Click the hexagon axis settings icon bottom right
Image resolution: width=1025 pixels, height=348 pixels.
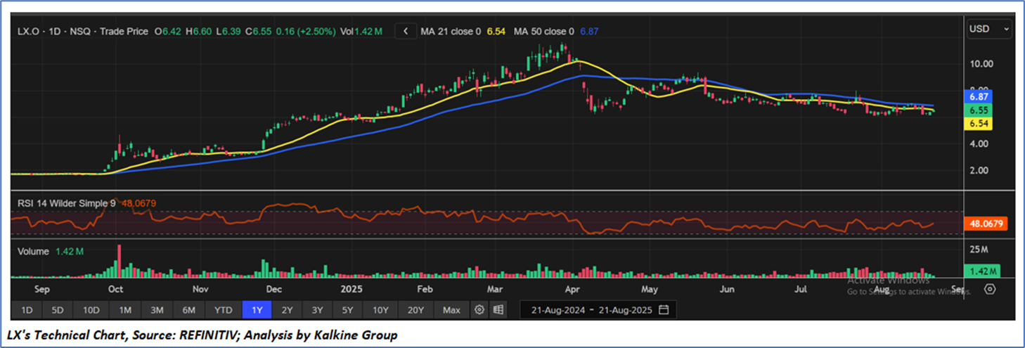[990, 289]
